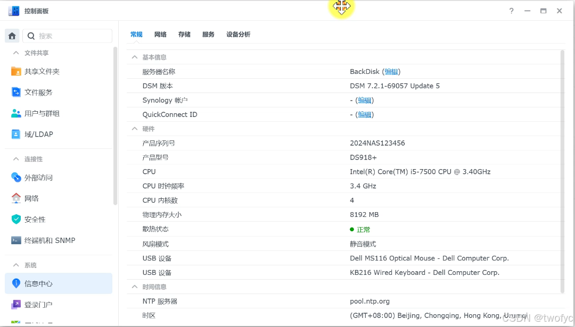Click serial number 2024NAS123456

coord(377,143)
